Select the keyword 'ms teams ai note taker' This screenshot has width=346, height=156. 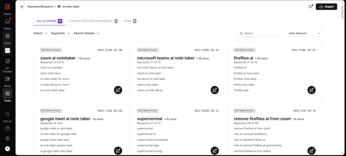tap(151, 79)
